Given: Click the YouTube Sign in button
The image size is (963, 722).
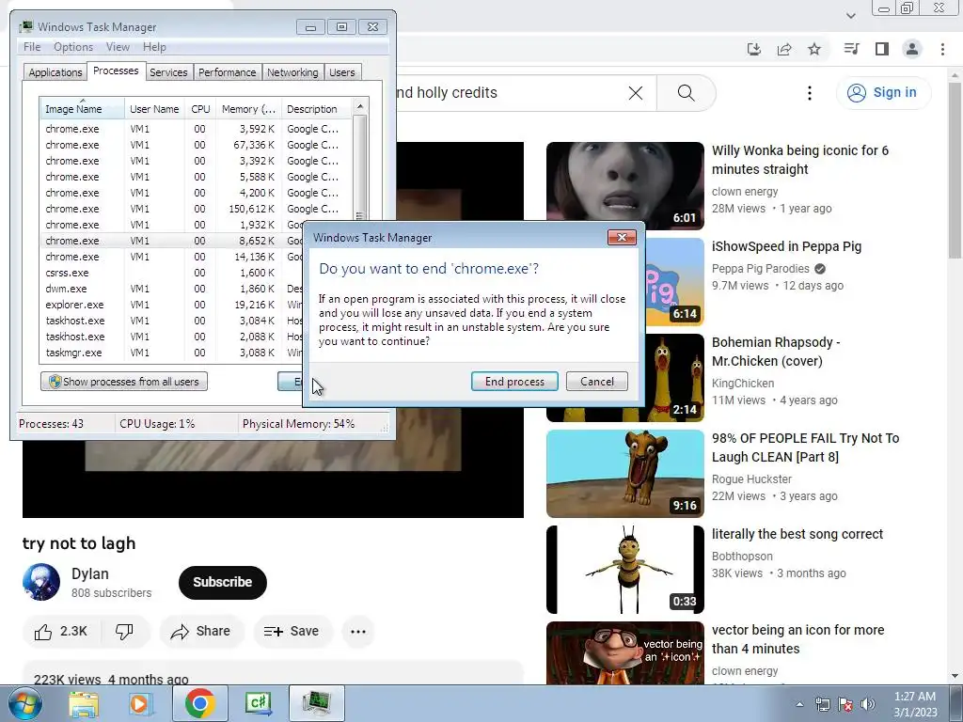Looking at the screenshot, I should [x=883, y=93].
